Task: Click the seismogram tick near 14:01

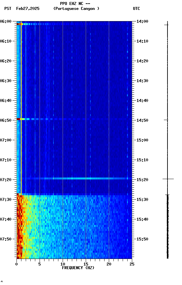Action: (x=167, y=25)
